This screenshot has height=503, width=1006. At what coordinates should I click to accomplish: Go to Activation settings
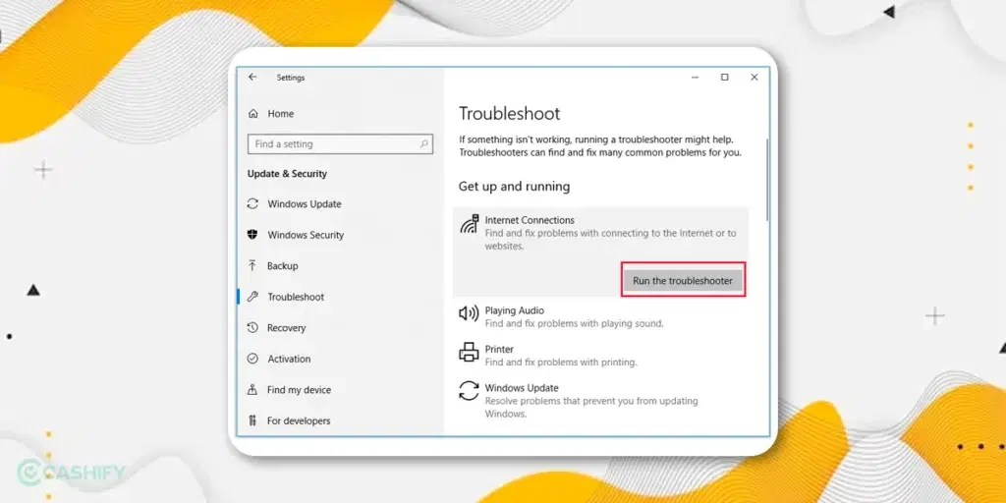click(289, 359)
